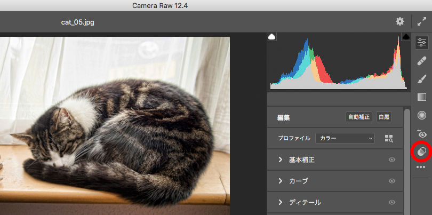
Task: Select the Edit sliders tool
Action: click(x=421, y=43)
